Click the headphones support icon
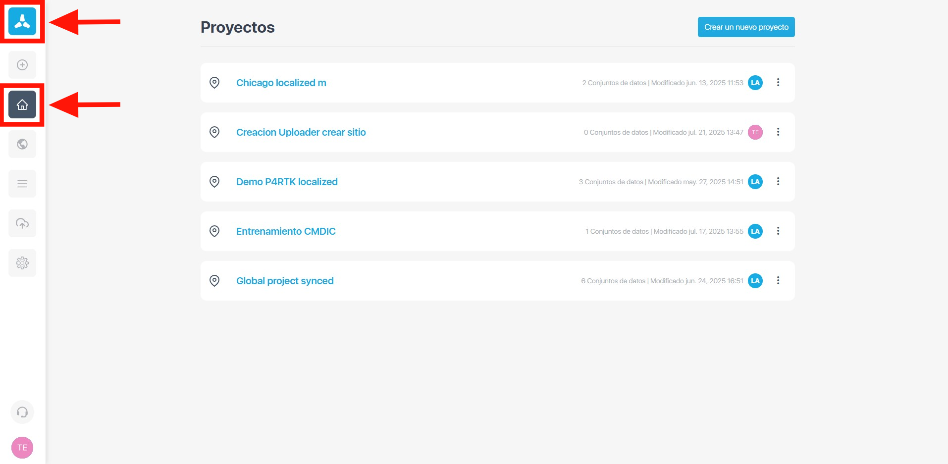The width and height of the screenshot is (948, 464). click(22, 412)
